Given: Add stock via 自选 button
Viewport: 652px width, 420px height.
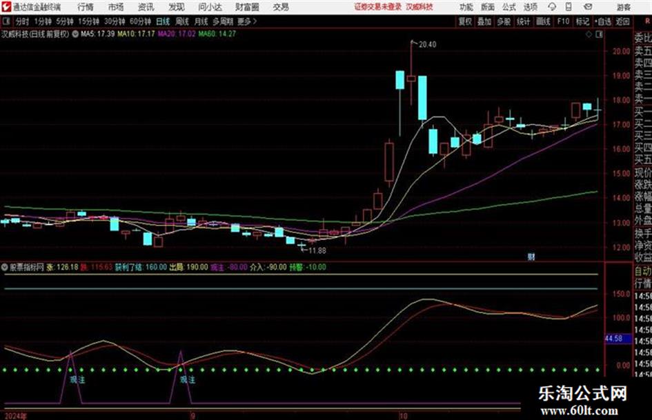Looking at the screenshot, I should coord(603,21).
